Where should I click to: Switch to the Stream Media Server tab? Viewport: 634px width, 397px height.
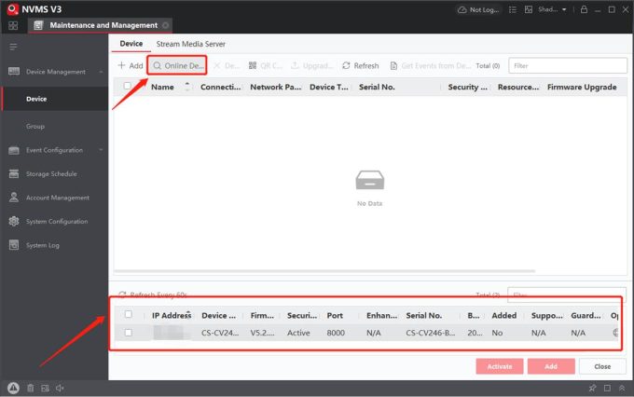pyautogui.click(x=191, y=44)
